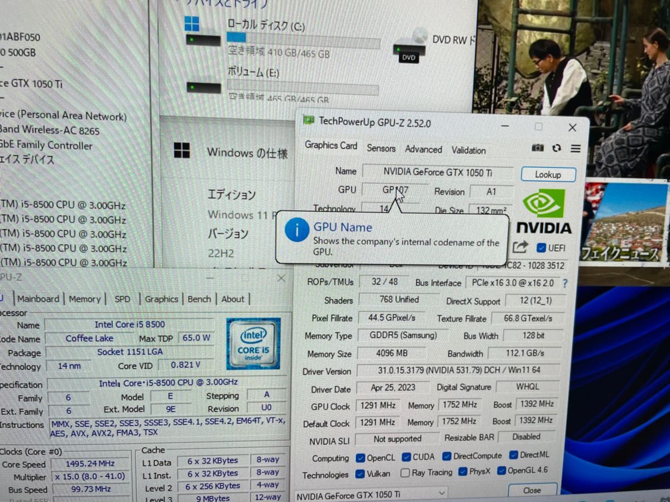Toggle the DirectCompute checkbox
Screen dimensions: 670x502
(447, 456)
